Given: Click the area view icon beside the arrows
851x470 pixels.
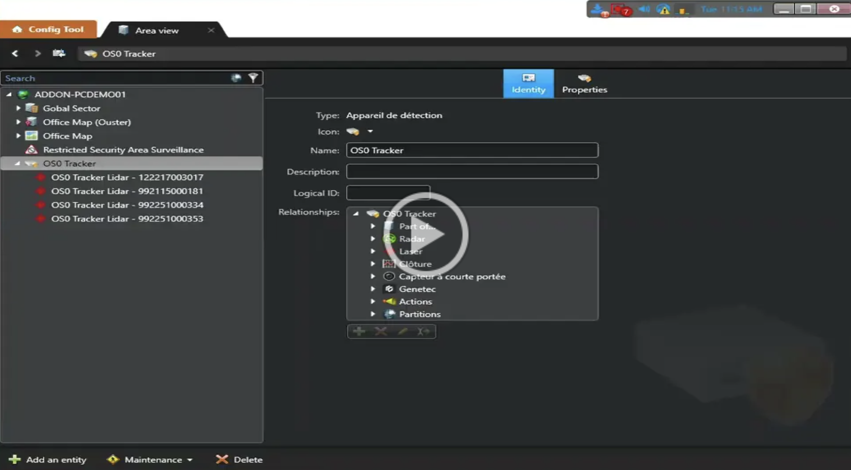Looking at the screenshot, I should (x=59, y=53).
